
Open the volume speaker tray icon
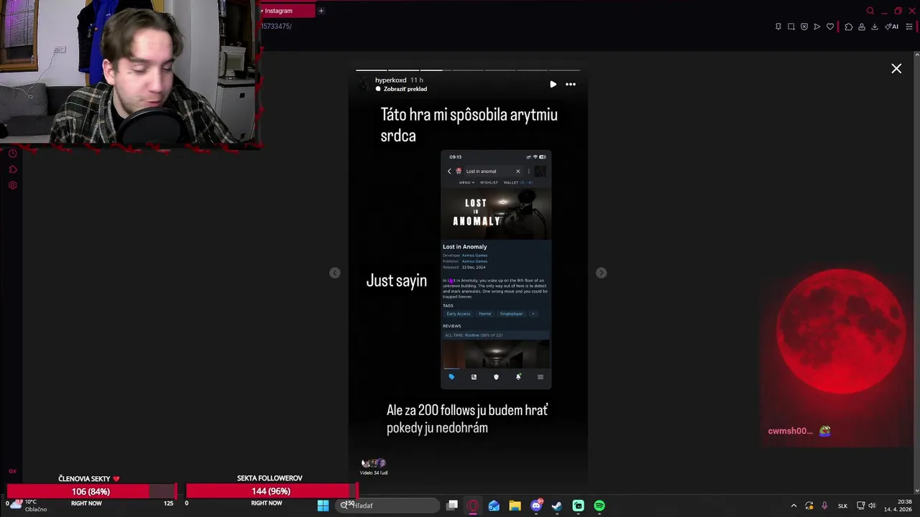click(x=873, y=506)
